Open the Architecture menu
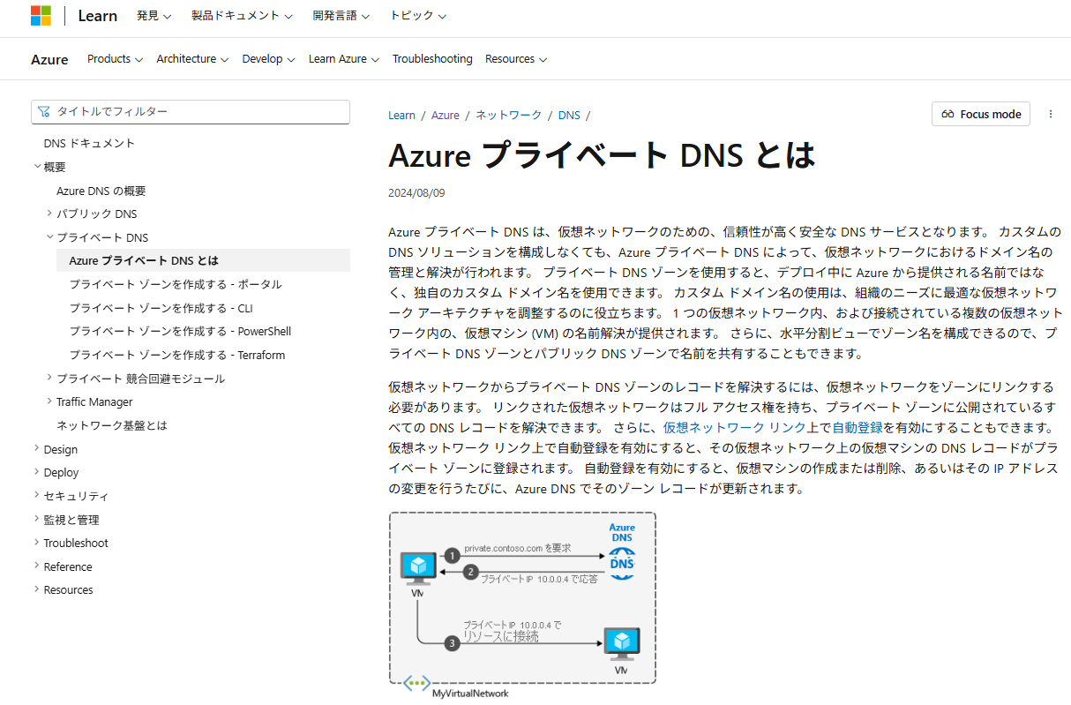Viewport: 1071px width, 705px height. click(x=192, y=59)
